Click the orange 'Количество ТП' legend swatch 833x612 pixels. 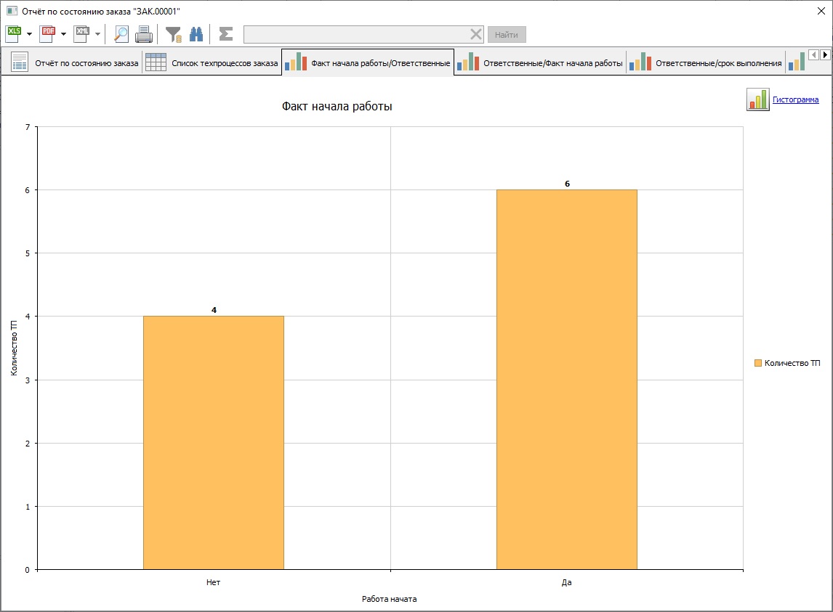(758, 363)
